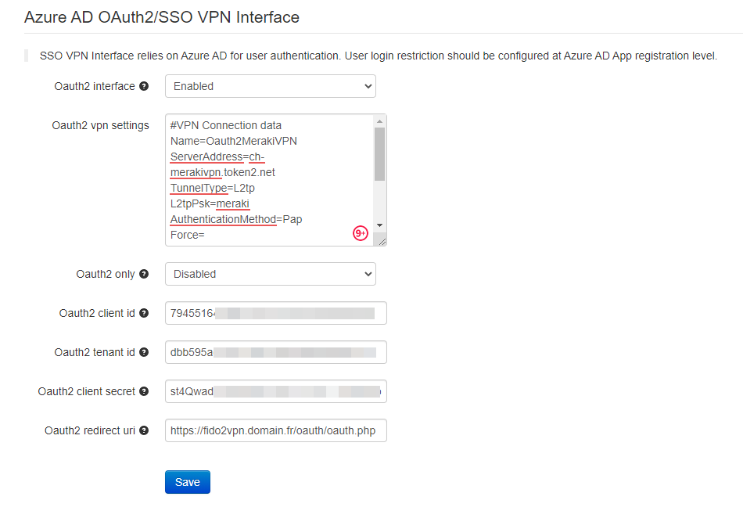Open help tooltip for Oauth2 client secret
Viewport: 743px width, 511px height.
(x=144, y=391)
